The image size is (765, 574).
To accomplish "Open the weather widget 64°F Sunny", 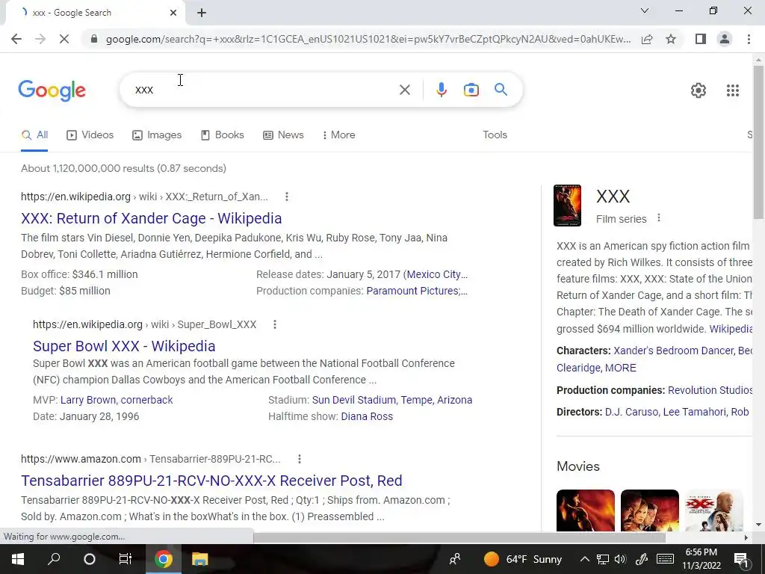I will point(522,559).
